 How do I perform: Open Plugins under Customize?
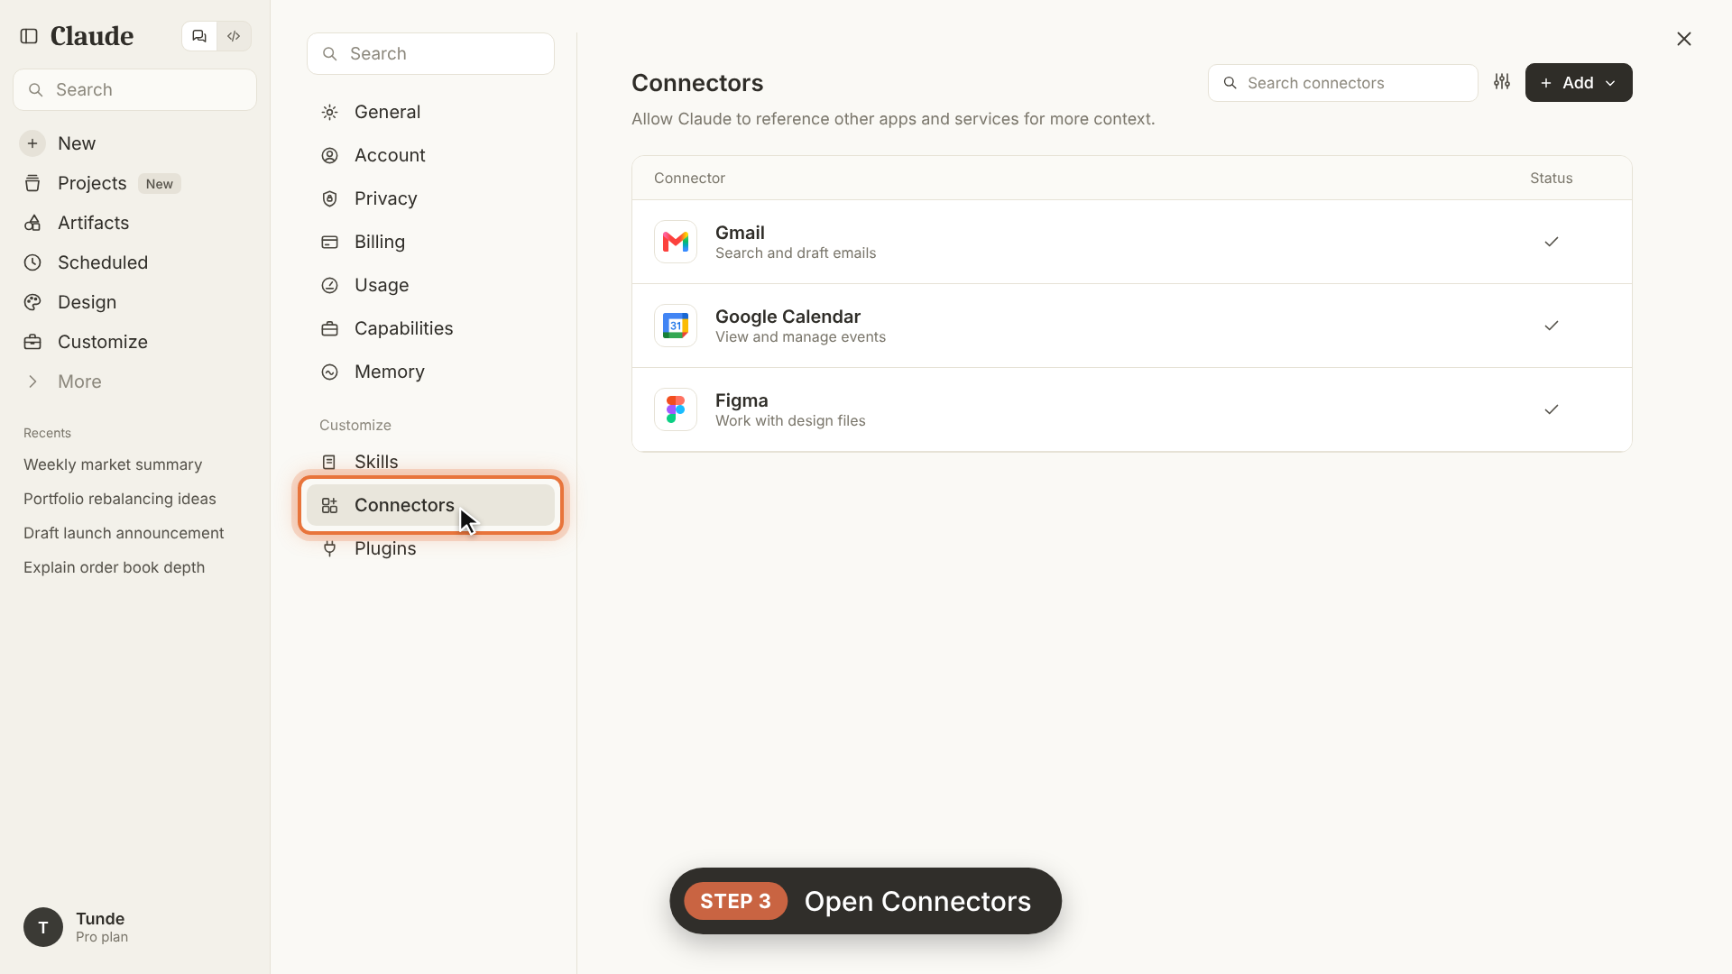click(x=430, y=548)
